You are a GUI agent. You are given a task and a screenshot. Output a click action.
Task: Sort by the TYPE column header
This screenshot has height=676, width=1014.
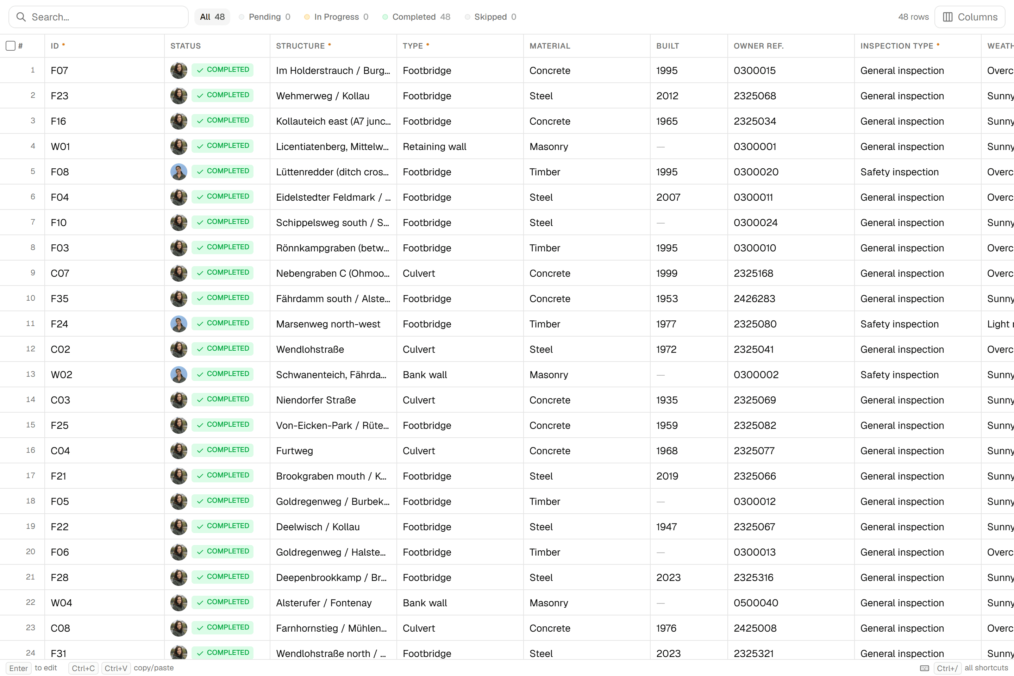click(x=460, y=46)
